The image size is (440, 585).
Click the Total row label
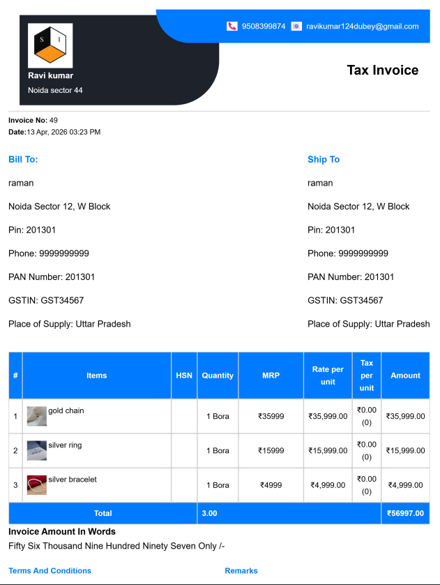coord(103,513)
